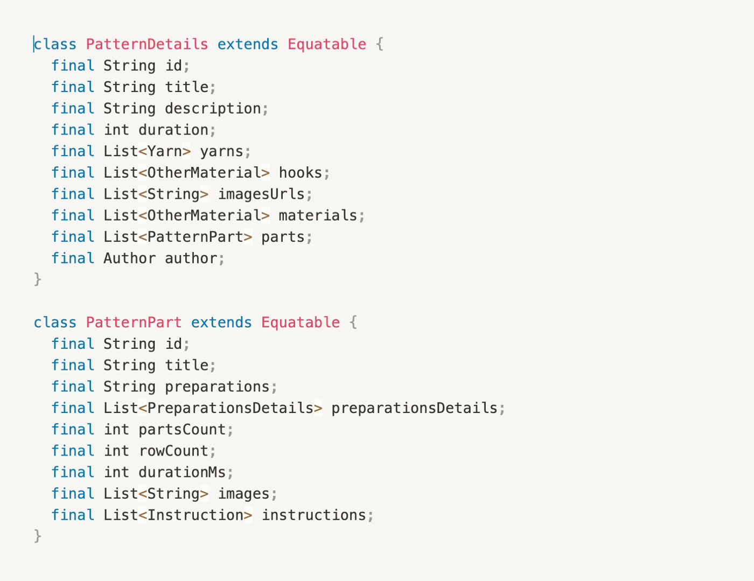
Task: Click PatternPart type inside List generic
Action: 195,237
